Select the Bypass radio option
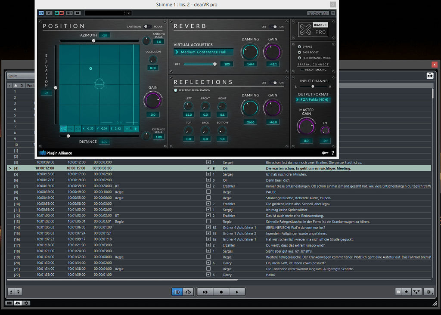 coord(299,46)
